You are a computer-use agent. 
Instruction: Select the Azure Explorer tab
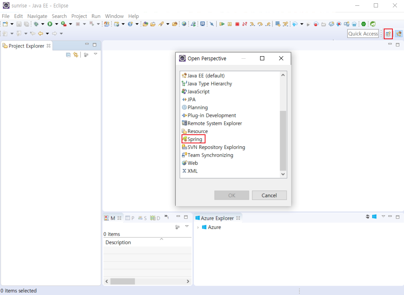pyautogui.click(x=218, y=218)
